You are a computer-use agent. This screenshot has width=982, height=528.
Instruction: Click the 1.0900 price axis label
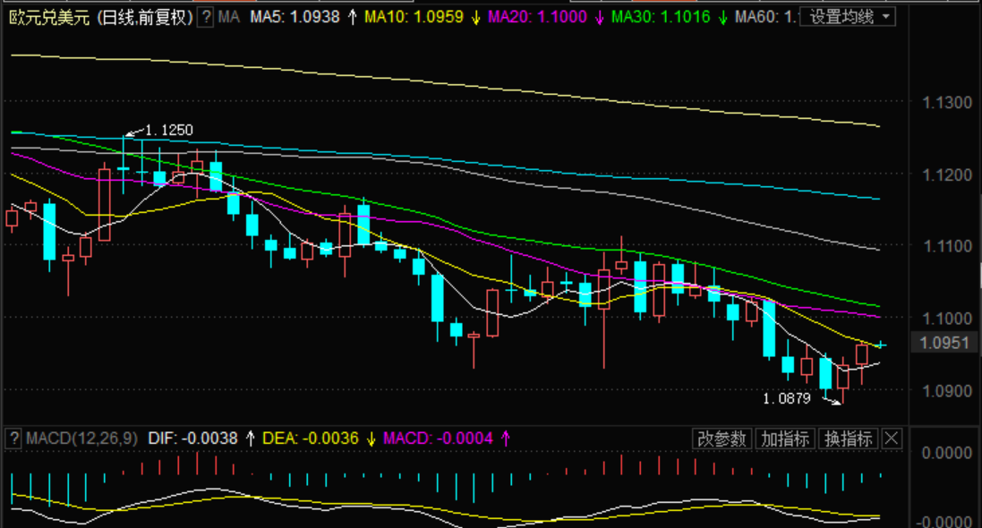[x=947, y=390]
